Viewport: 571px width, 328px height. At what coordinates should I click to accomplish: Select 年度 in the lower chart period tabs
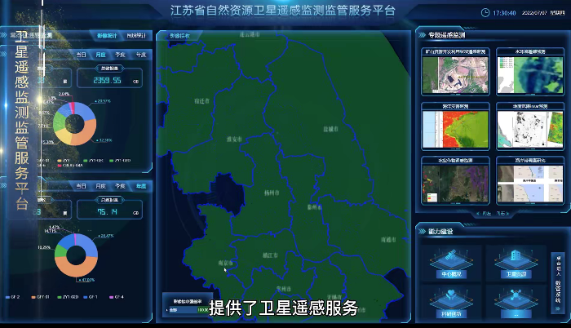[x=141, y=186]
